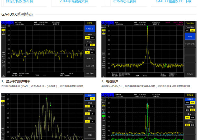Turn 频标1 to 开
Image resolution: width=198 pixels, height=140 pixels.
point(92,99)
